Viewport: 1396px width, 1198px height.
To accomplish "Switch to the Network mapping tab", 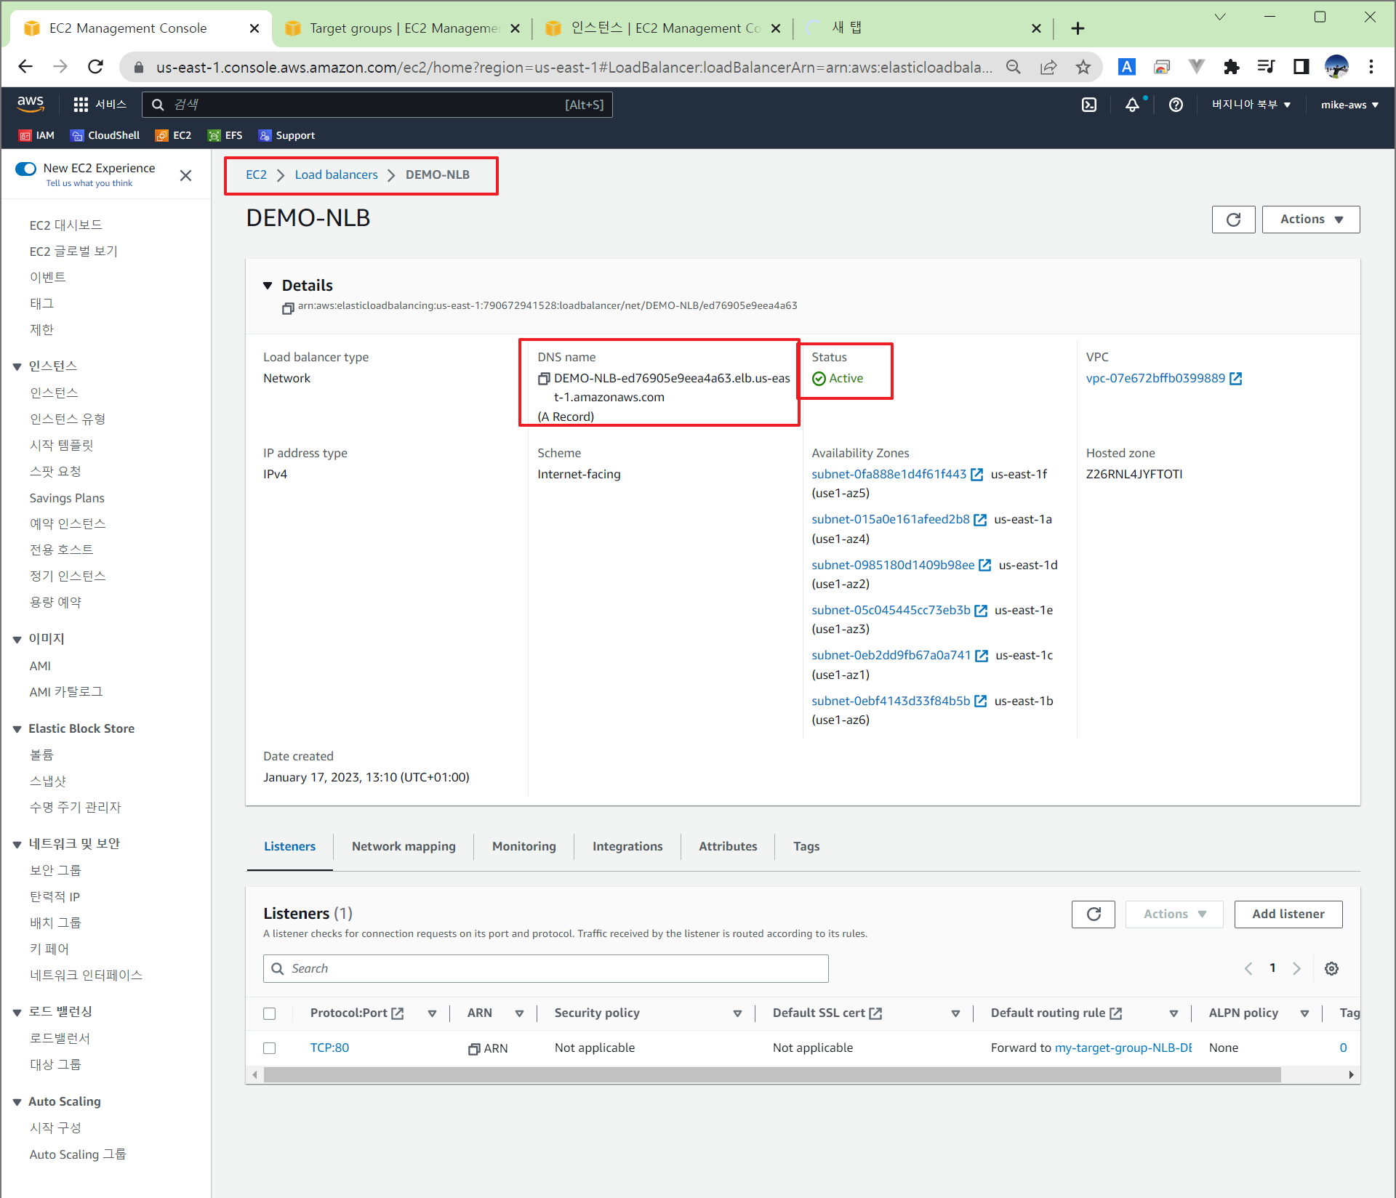I will tap(404, 846).
